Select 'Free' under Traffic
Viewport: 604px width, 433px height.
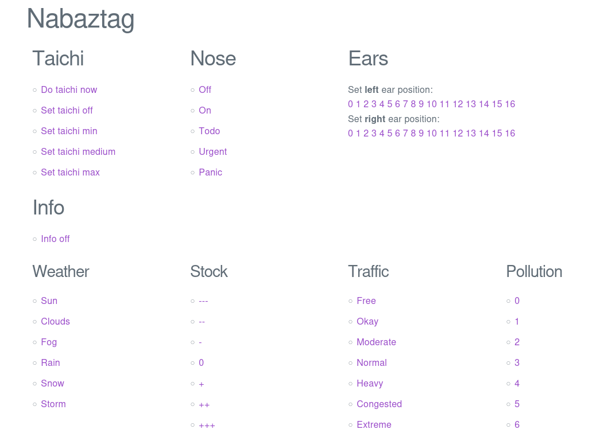[x=366, y=301]
